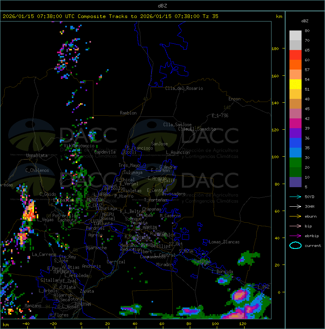Screen dimensions: 325x329
Task: Pick the slate blue 5–10 dBZ swatch
Action: coord(295,182)
